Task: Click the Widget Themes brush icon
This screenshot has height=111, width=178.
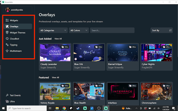Action: (7, 33)
